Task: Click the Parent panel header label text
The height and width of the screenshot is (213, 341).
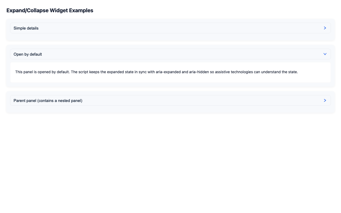Action: click(48, 100)
